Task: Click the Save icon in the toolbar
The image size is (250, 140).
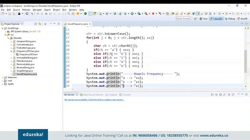Action: pos(10,14)
